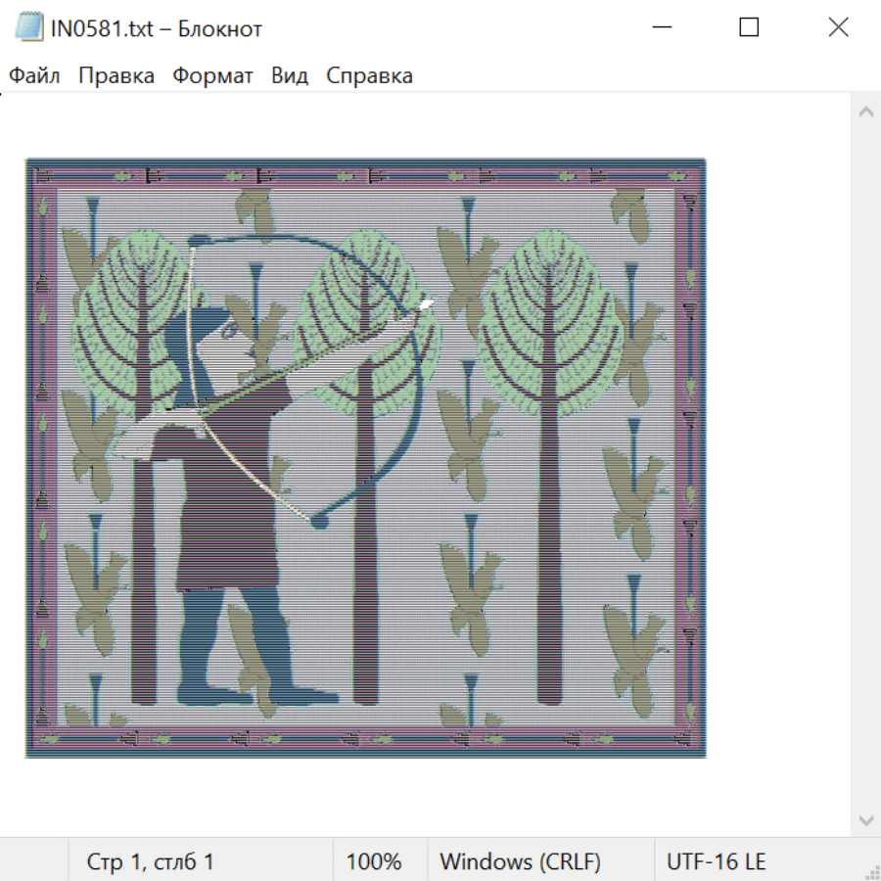This screenshot has width=881, height=881.
Task: Open the Файл menu
Action: click(34, 76)
